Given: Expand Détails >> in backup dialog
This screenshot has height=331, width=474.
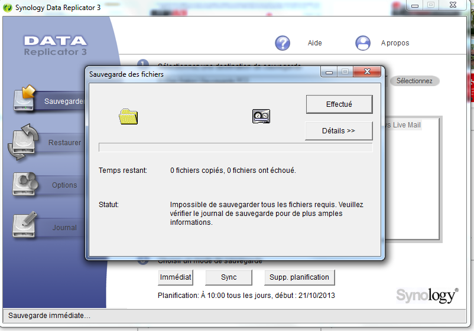Looking at the screenshot, I should 339,131.
